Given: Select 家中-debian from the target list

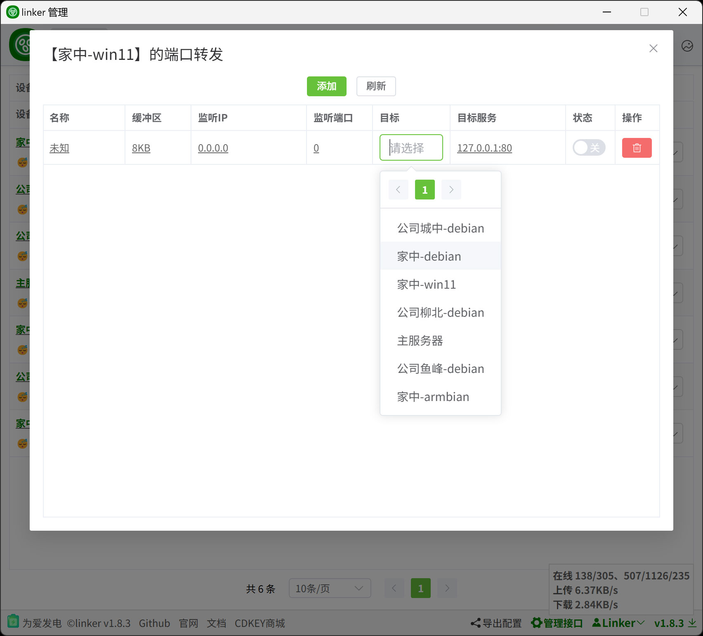Looking at the screenshot, I should [429, 256].
